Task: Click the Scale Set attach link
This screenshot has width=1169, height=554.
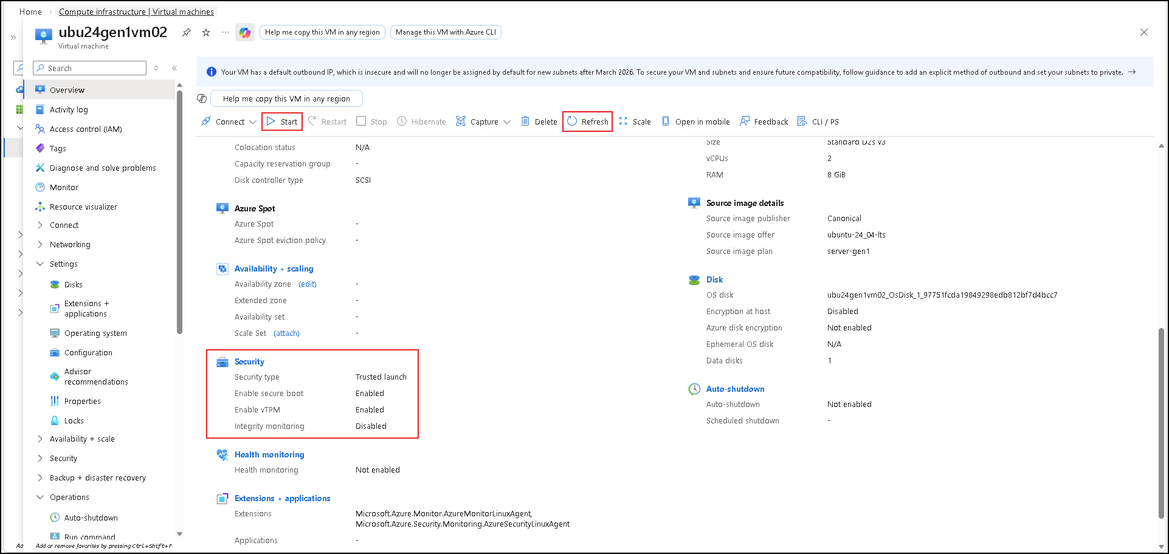Action: pyautogui.click(x=286, y=333)
